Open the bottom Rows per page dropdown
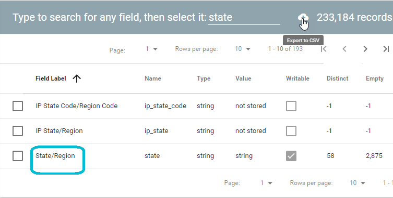 pos(358,183)
